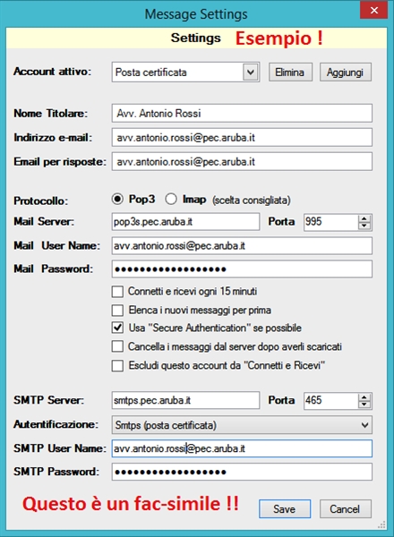394x537 pixels.
Task: Close the Message Settings dialog
Action: (x=373, y=10)
